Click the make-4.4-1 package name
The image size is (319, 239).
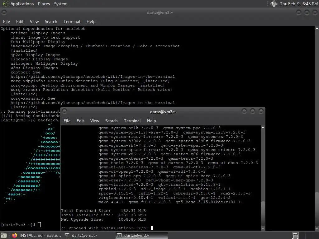point(111,202)
